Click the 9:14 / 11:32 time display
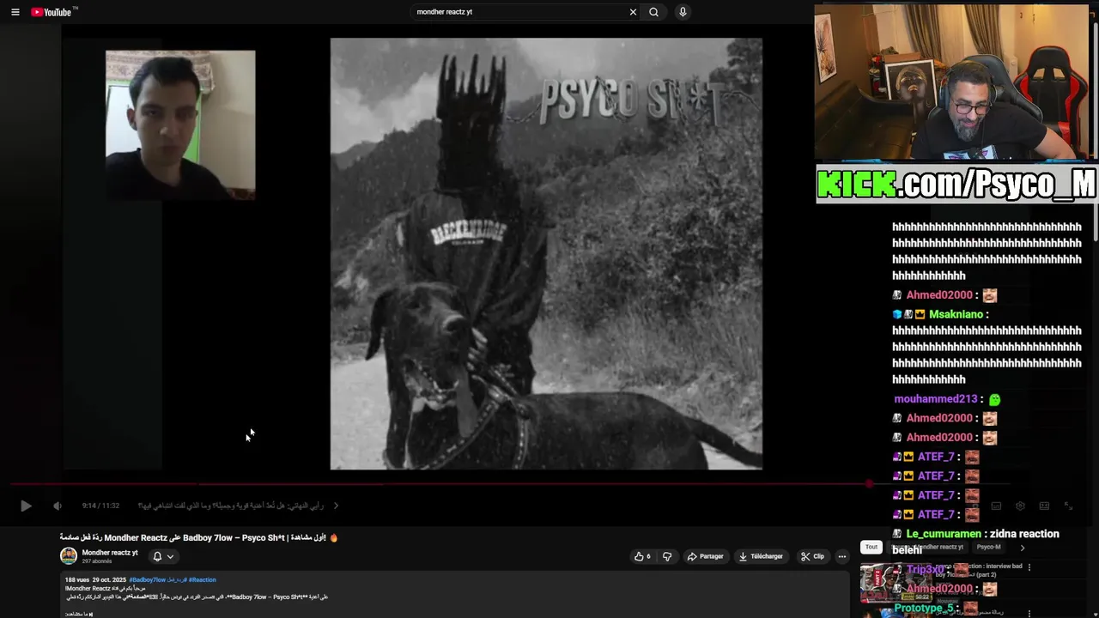The height and width of the screenshot is (618, 1099). pos(100,506)
